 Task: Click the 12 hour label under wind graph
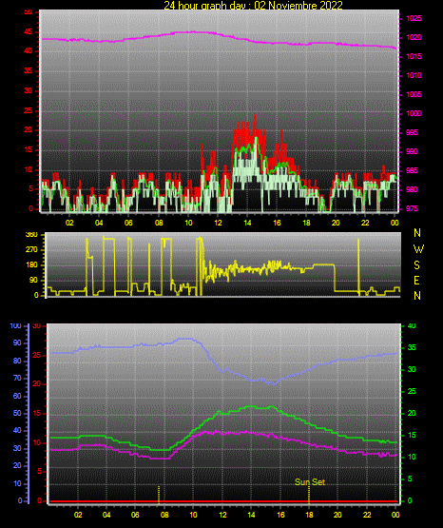pos(218,223)
